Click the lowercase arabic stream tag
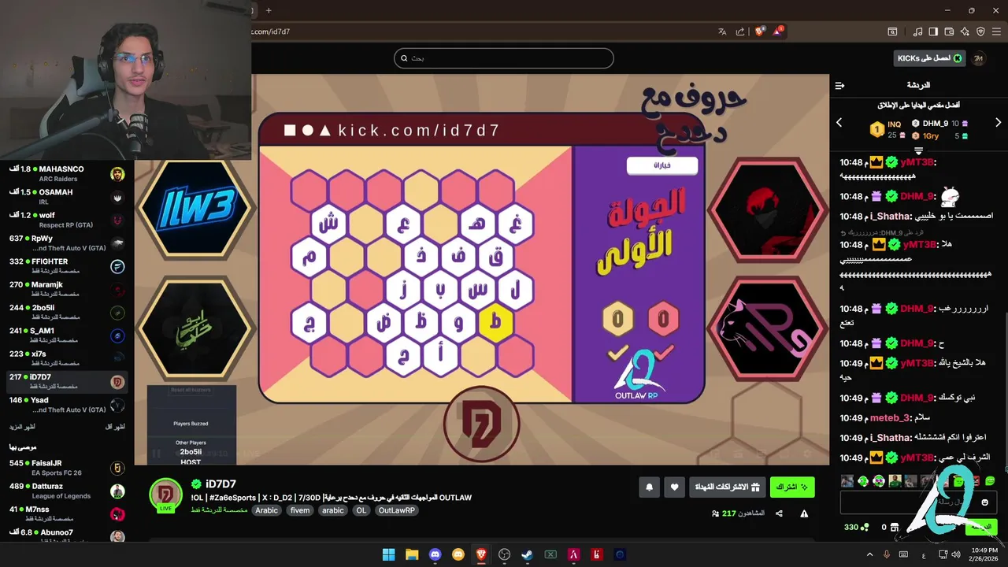 click(333, 510)
